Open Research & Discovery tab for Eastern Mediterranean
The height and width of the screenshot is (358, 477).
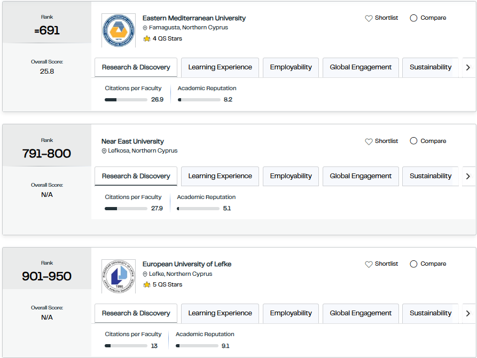(x=136, y=67)
